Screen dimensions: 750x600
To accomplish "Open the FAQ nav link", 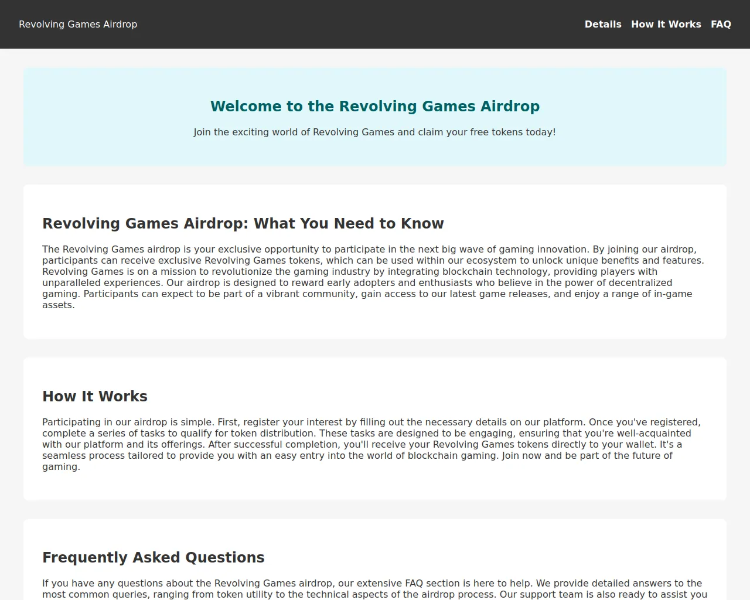I will coord(721,24).
